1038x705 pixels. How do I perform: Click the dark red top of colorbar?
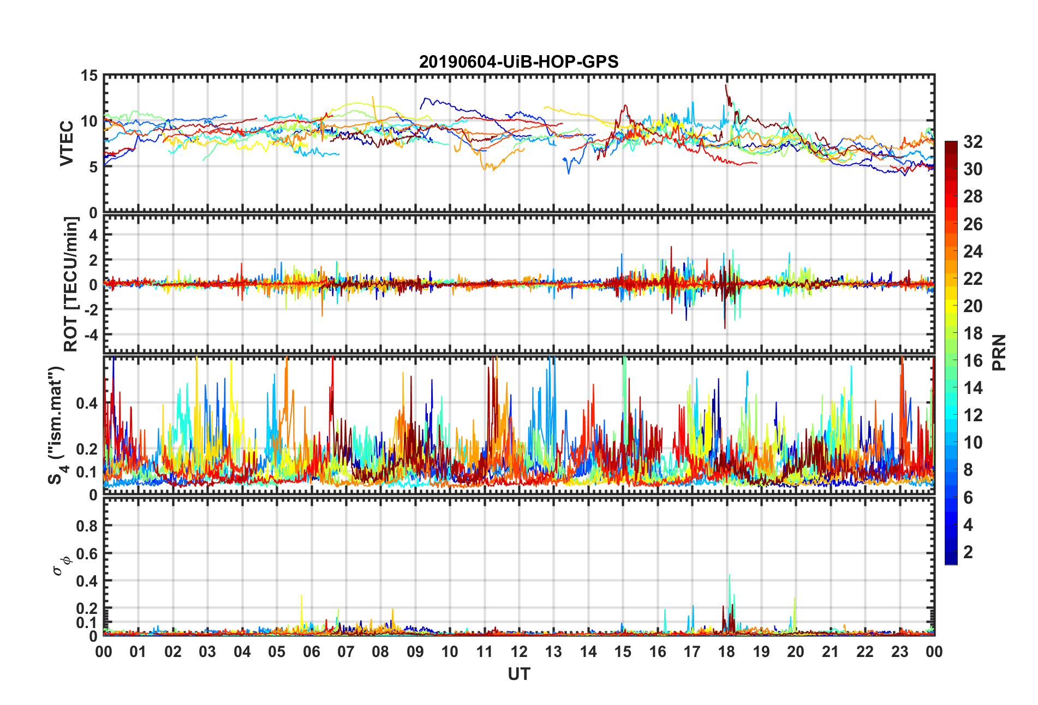[x=951, y=145]
